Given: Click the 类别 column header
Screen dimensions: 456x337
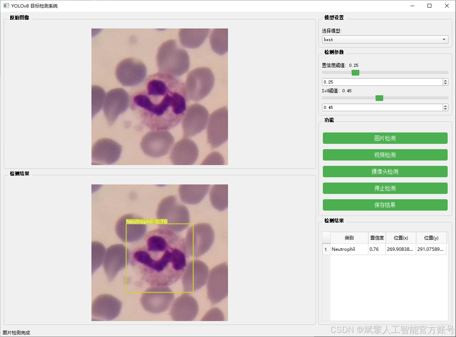Looking at the screenshot, I should (349, 238).
